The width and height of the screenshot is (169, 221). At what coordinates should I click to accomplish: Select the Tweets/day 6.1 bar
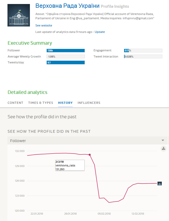[66, 63]
